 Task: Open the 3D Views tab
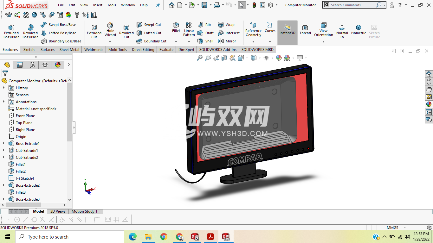(x=58, y=211)
